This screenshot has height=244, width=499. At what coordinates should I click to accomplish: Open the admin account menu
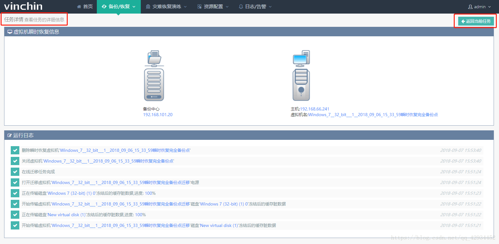[479, 7]
